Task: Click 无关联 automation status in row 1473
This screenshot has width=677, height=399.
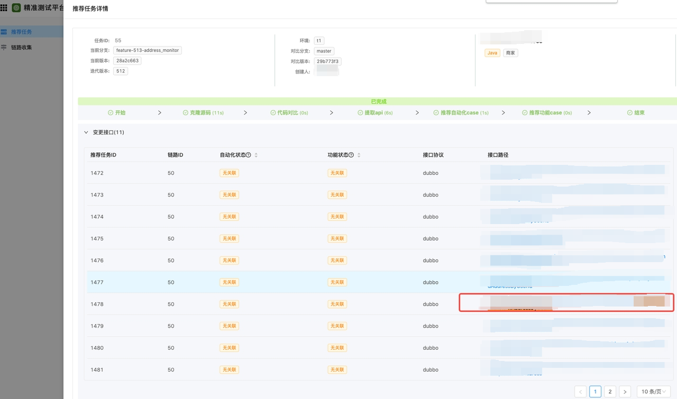Action: (230, 195)
